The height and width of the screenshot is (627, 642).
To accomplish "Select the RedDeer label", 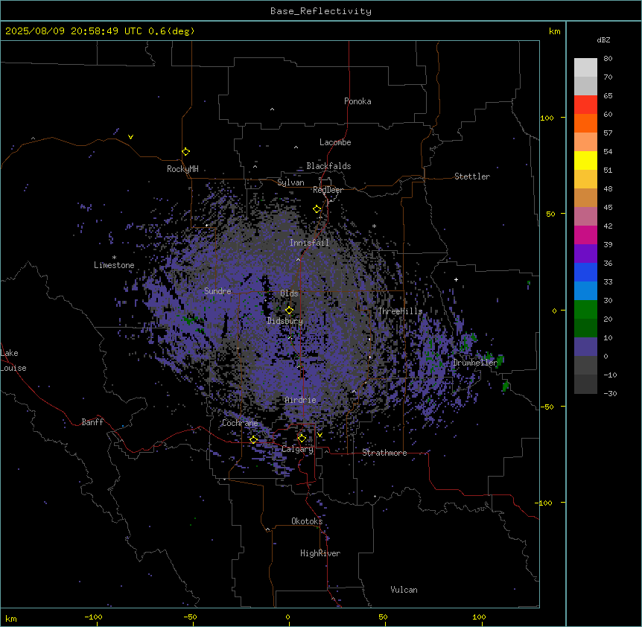I will 328,190.
